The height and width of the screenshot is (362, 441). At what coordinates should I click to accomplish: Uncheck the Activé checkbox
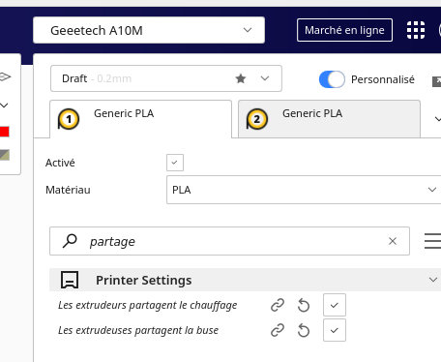pos(175,163)
